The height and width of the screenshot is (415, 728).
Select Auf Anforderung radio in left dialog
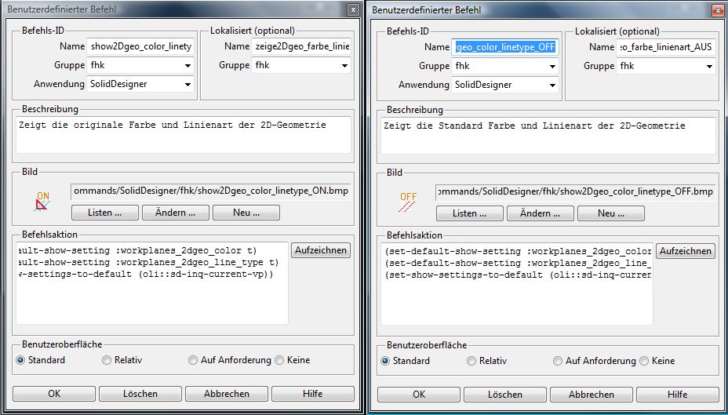193,360
